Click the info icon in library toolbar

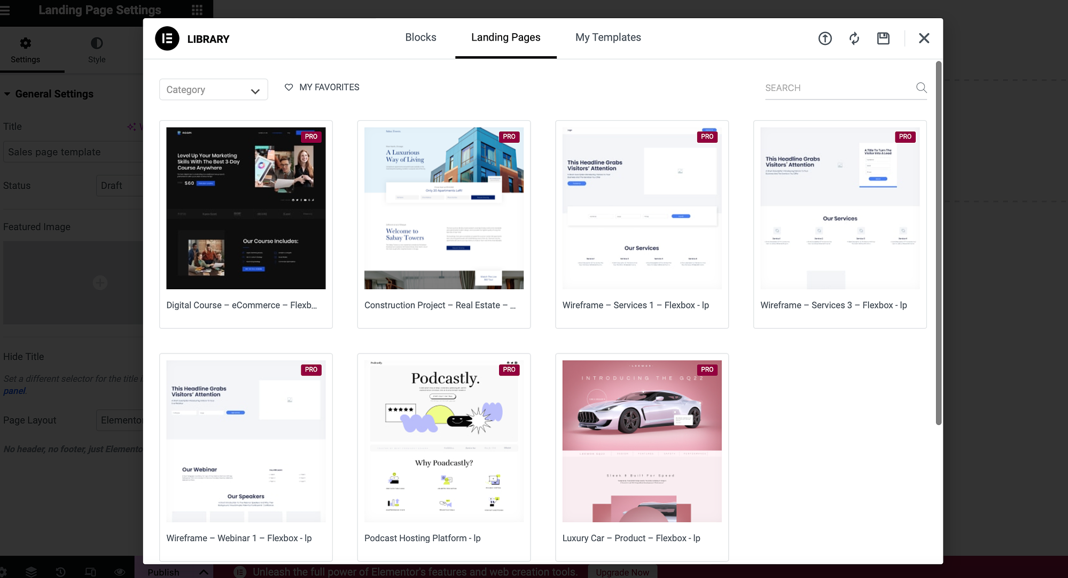click(x=825, y=38)
